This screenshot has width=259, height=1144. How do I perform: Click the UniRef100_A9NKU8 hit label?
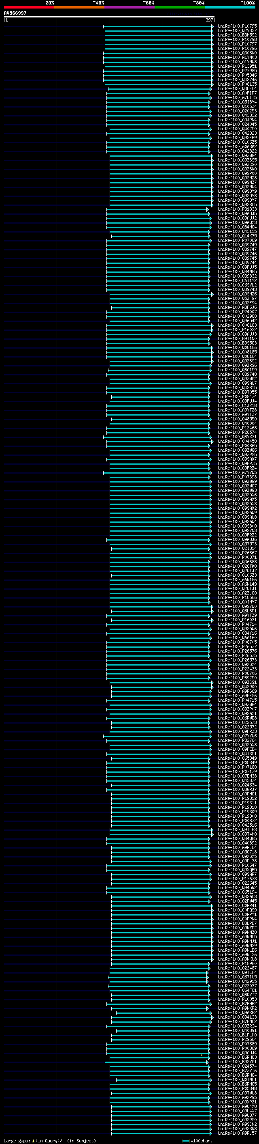tap(237, 959)
